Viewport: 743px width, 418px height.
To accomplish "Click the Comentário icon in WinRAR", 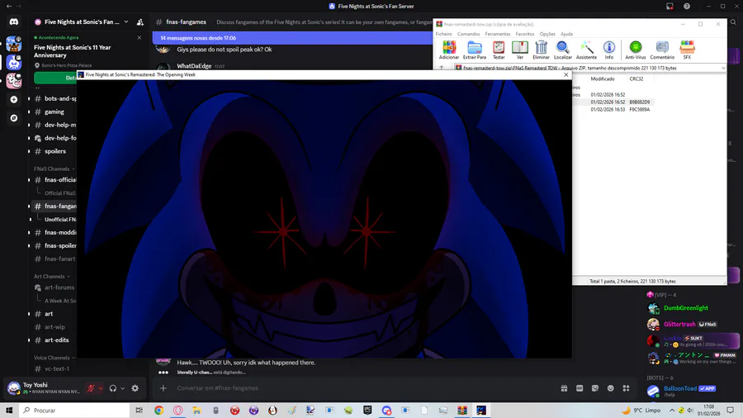I will (662, 50).
